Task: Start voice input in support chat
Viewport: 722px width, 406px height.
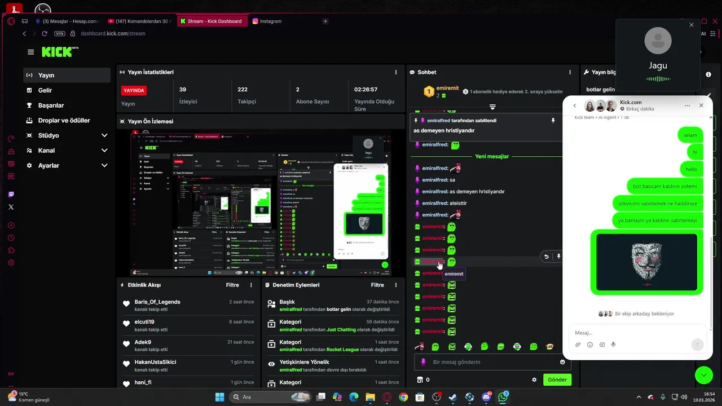Action: click(613, 345)
